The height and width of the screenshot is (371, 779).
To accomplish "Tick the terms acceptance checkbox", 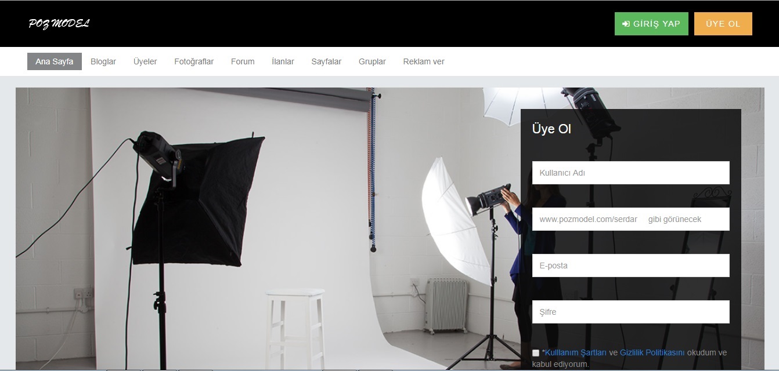I will coord(536,352).
